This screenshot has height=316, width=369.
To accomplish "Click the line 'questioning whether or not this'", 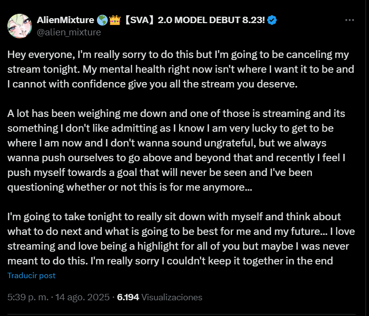I will pyautogui.click(x=130, y=187).
